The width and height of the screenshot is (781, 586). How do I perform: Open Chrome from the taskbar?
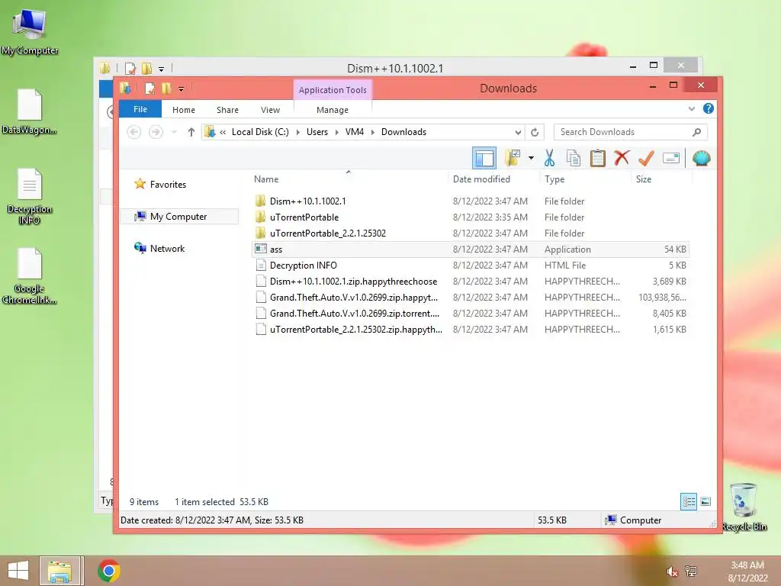pos(108,571)
